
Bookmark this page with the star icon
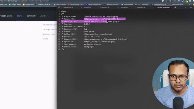(170, 1)
